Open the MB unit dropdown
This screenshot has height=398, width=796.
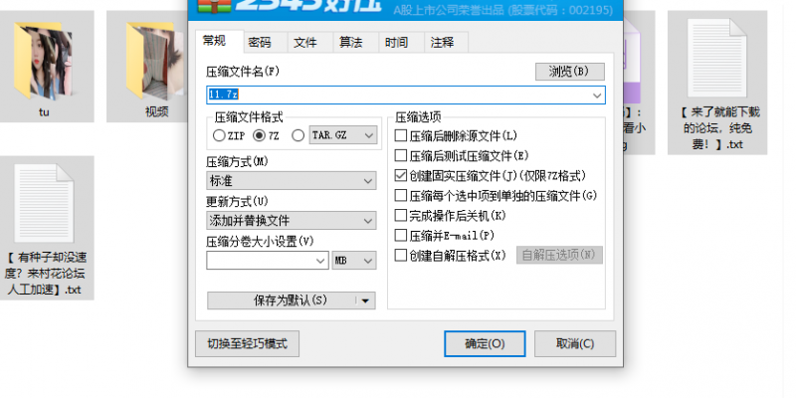coord(354,260)
